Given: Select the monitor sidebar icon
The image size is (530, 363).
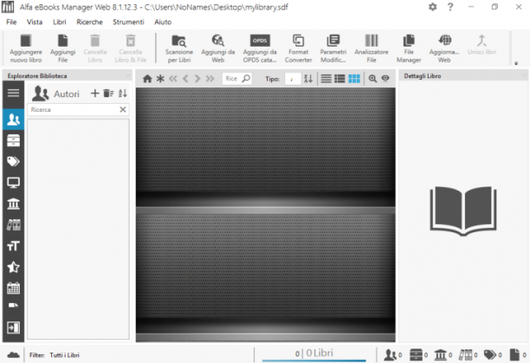Looking at the screenshot, I should click(x=13, y=183).
